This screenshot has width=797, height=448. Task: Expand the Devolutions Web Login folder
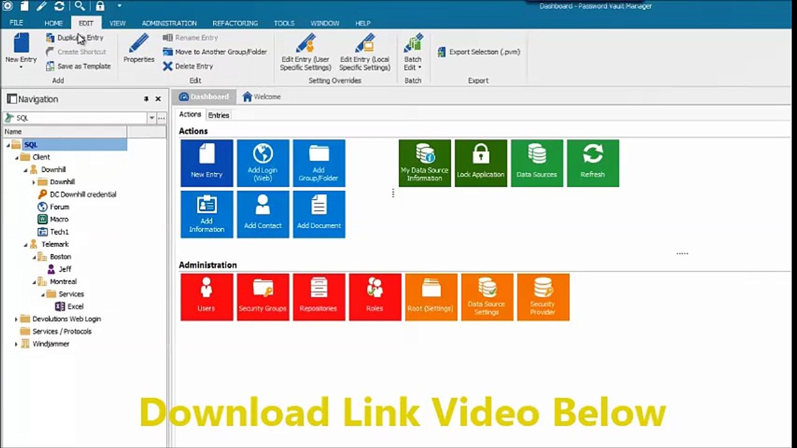(x=16, y=319)
